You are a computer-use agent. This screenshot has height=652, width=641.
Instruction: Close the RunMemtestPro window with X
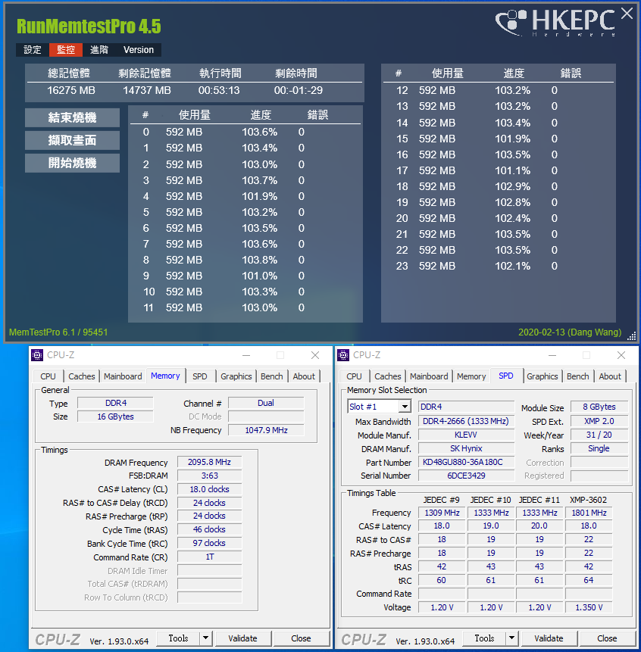(627, 14)
